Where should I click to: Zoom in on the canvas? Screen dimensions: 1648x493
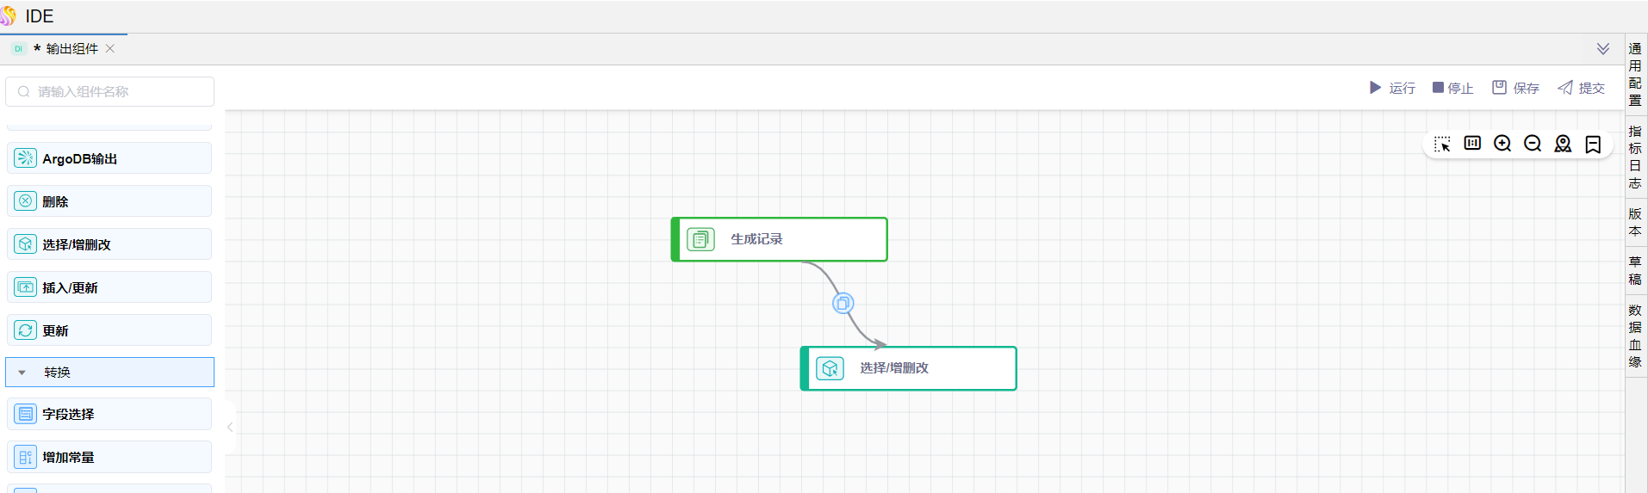[x=1502, y=144]
